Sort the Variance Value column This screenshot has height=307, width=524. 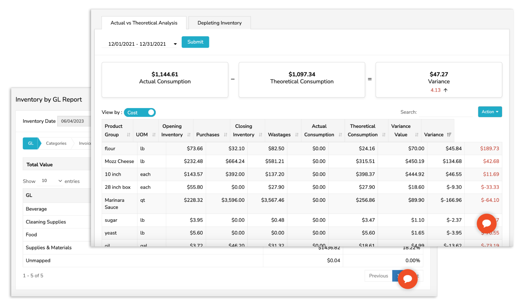click(417, 135)
